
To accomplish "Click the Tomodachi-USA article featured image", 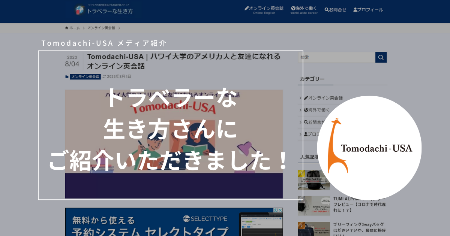I will 174,144.
